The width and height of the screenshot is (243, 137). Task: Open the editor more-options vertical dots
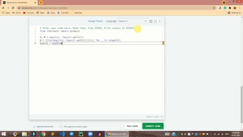[x=160, y=21]
